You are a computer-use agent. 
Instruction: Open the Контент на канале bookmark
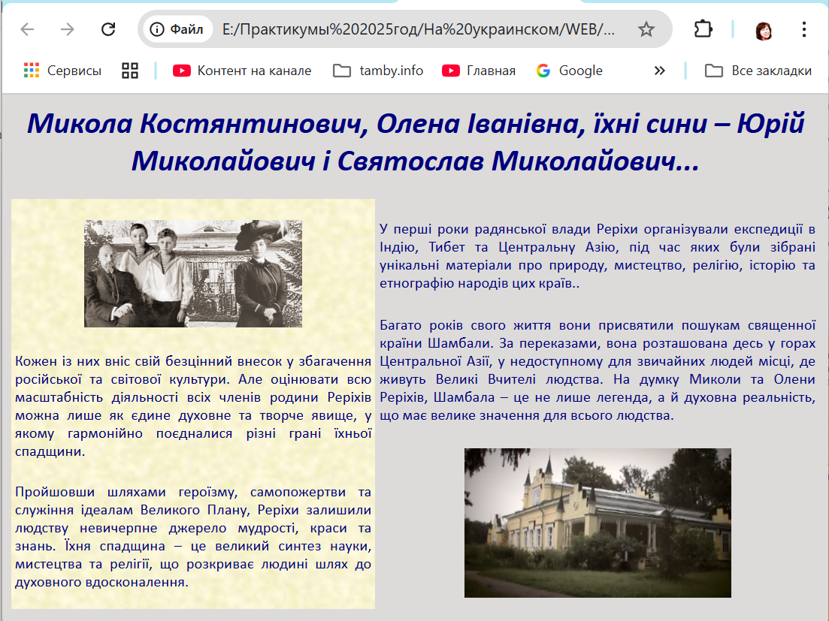pyautogui.click(x=242, y=71)
